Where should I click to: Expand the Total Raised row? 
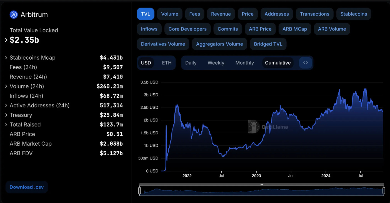(x=6, y=125)
